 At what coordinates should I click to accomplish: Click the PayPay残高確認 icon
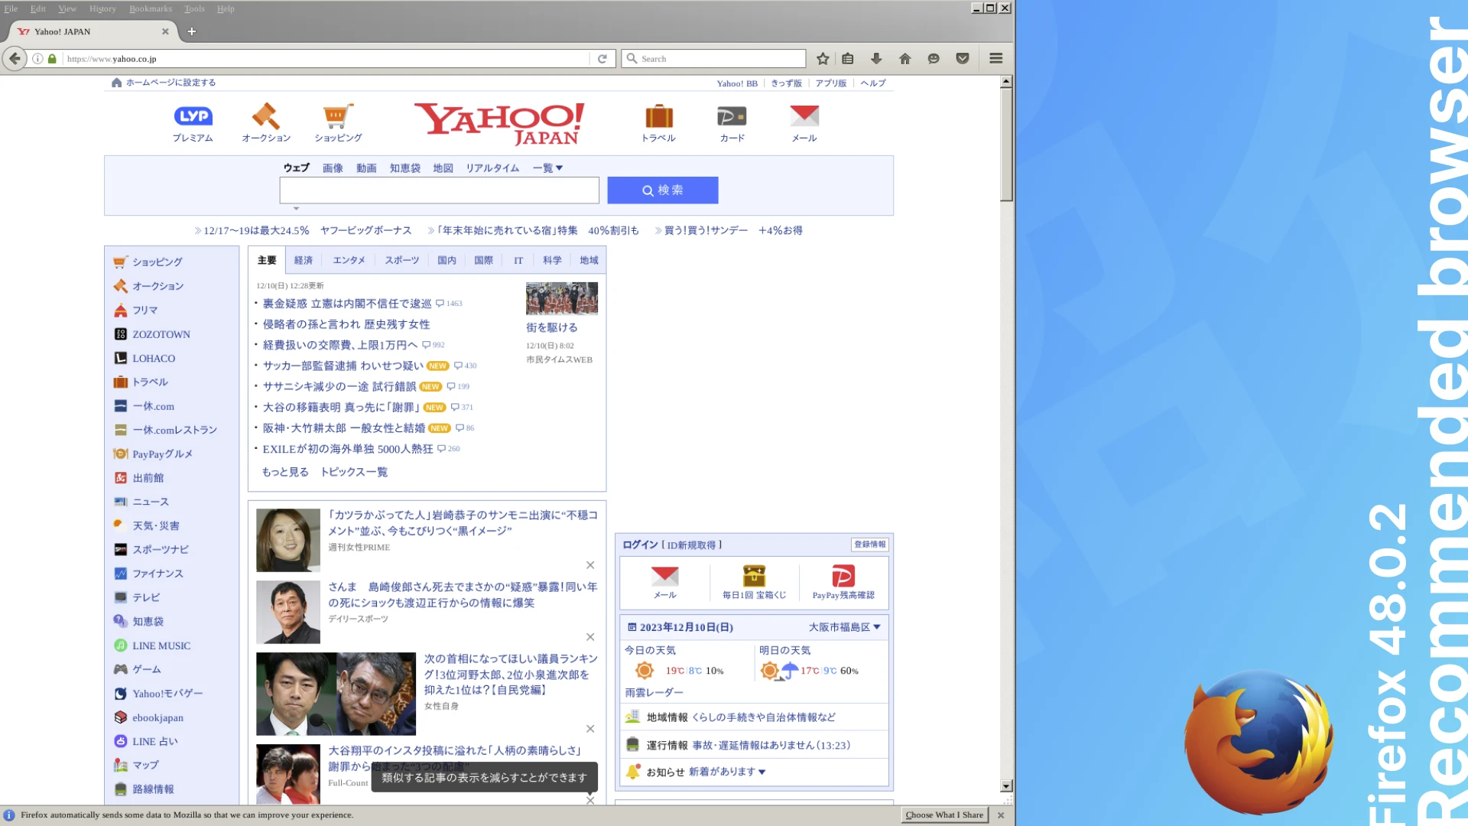[x=843, y=576]
